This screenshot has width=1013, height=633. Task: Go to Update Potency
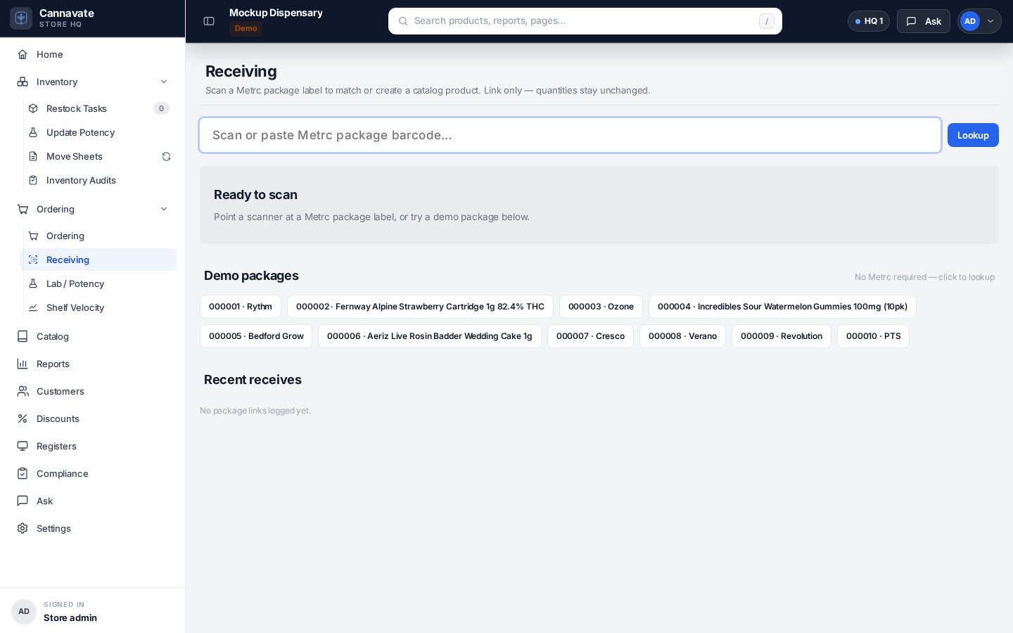(98, 132)
